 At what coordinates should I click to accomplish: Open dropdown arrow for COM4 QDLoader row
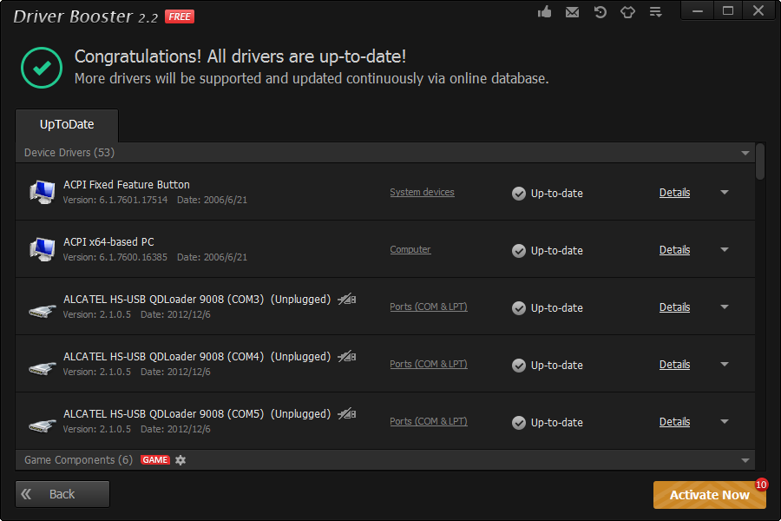725,365
